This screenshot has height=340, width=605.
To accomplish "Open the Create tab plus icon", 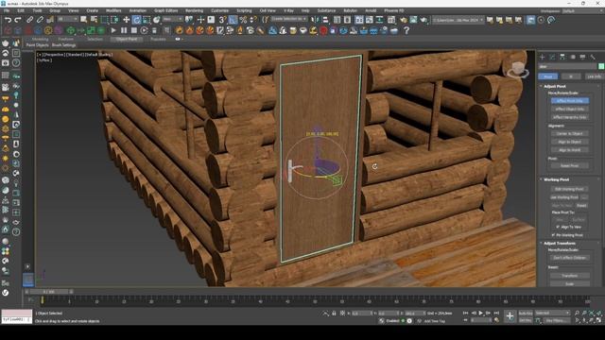I will click(x=542, y=57).
